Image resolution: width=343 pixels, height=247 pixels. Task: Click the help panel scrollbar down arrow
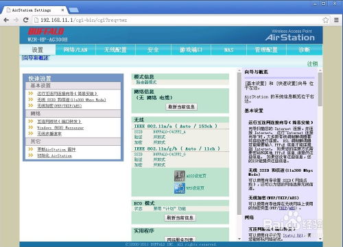[x=320, y=239]
